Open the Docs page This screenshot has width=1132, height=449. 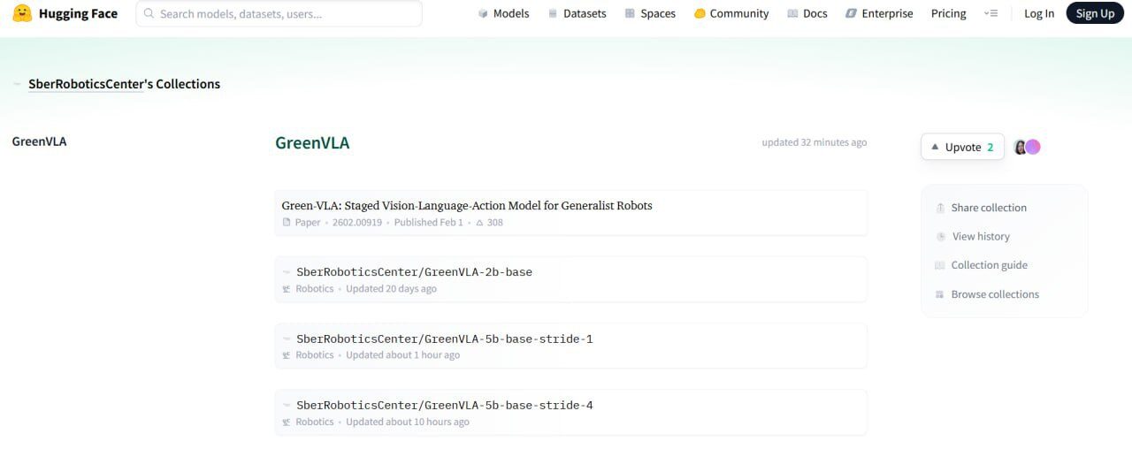pyautogui.click(x=807, y=13)
